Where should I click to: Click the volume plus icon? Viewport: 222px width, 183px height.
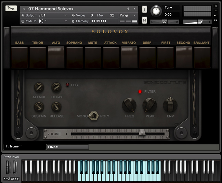(x=209, y=22)
